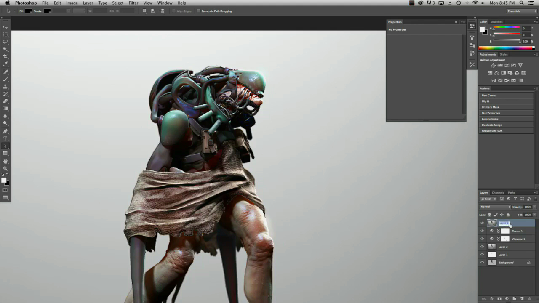The image size is (539, 303).
Task: Open macOS Spotlight search icon
Action: pyautogui.click(x=521, y=3)
